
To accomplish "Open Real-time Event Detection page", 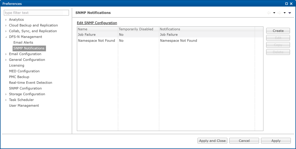I will click(31, 82).
